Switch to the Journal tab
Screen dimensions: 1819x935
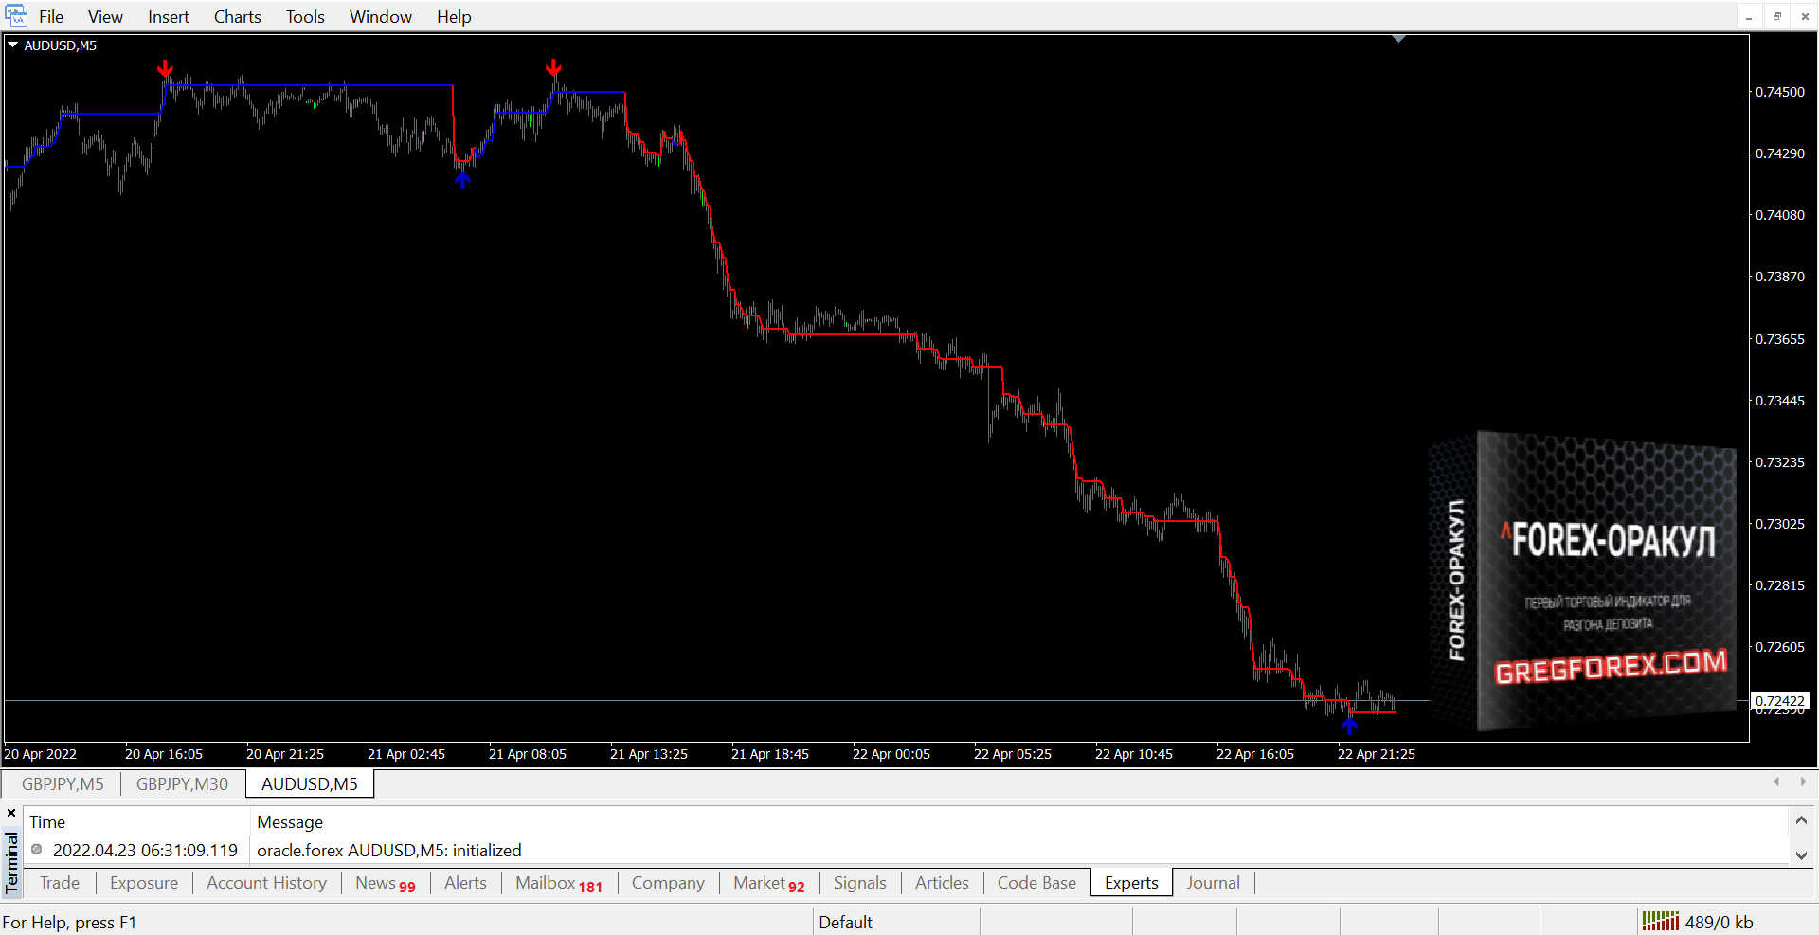pos(1213,883)
